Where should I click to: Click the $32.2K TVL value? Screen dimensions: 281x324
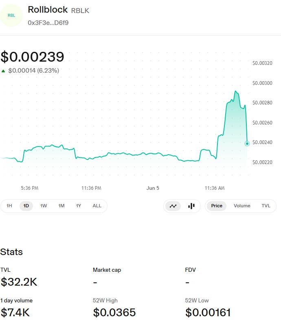19,282
